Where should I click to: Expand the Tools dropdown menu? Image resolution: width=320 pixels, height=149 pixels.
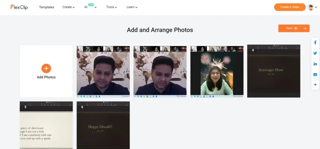point(112,7)
